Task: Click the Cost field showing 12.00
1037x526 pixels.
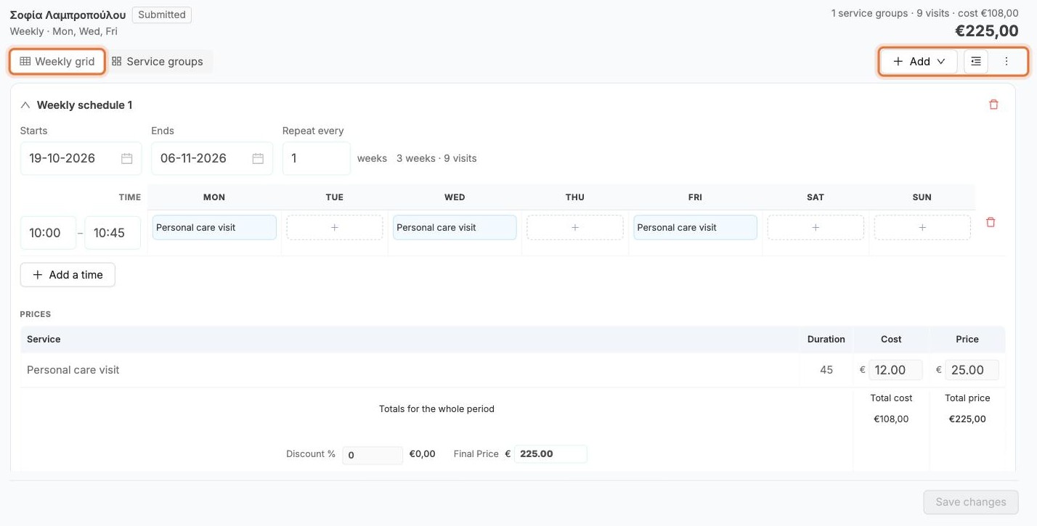Action: (896, 370)
